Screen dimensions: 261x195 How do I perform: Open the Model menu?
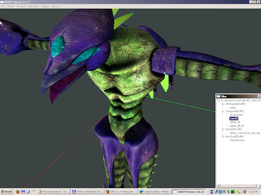[11, 6]
